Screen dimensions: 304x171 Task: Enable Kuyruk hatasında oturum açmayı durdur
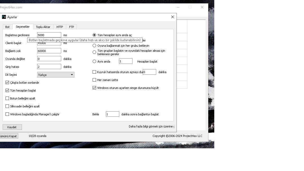(94, 72)
